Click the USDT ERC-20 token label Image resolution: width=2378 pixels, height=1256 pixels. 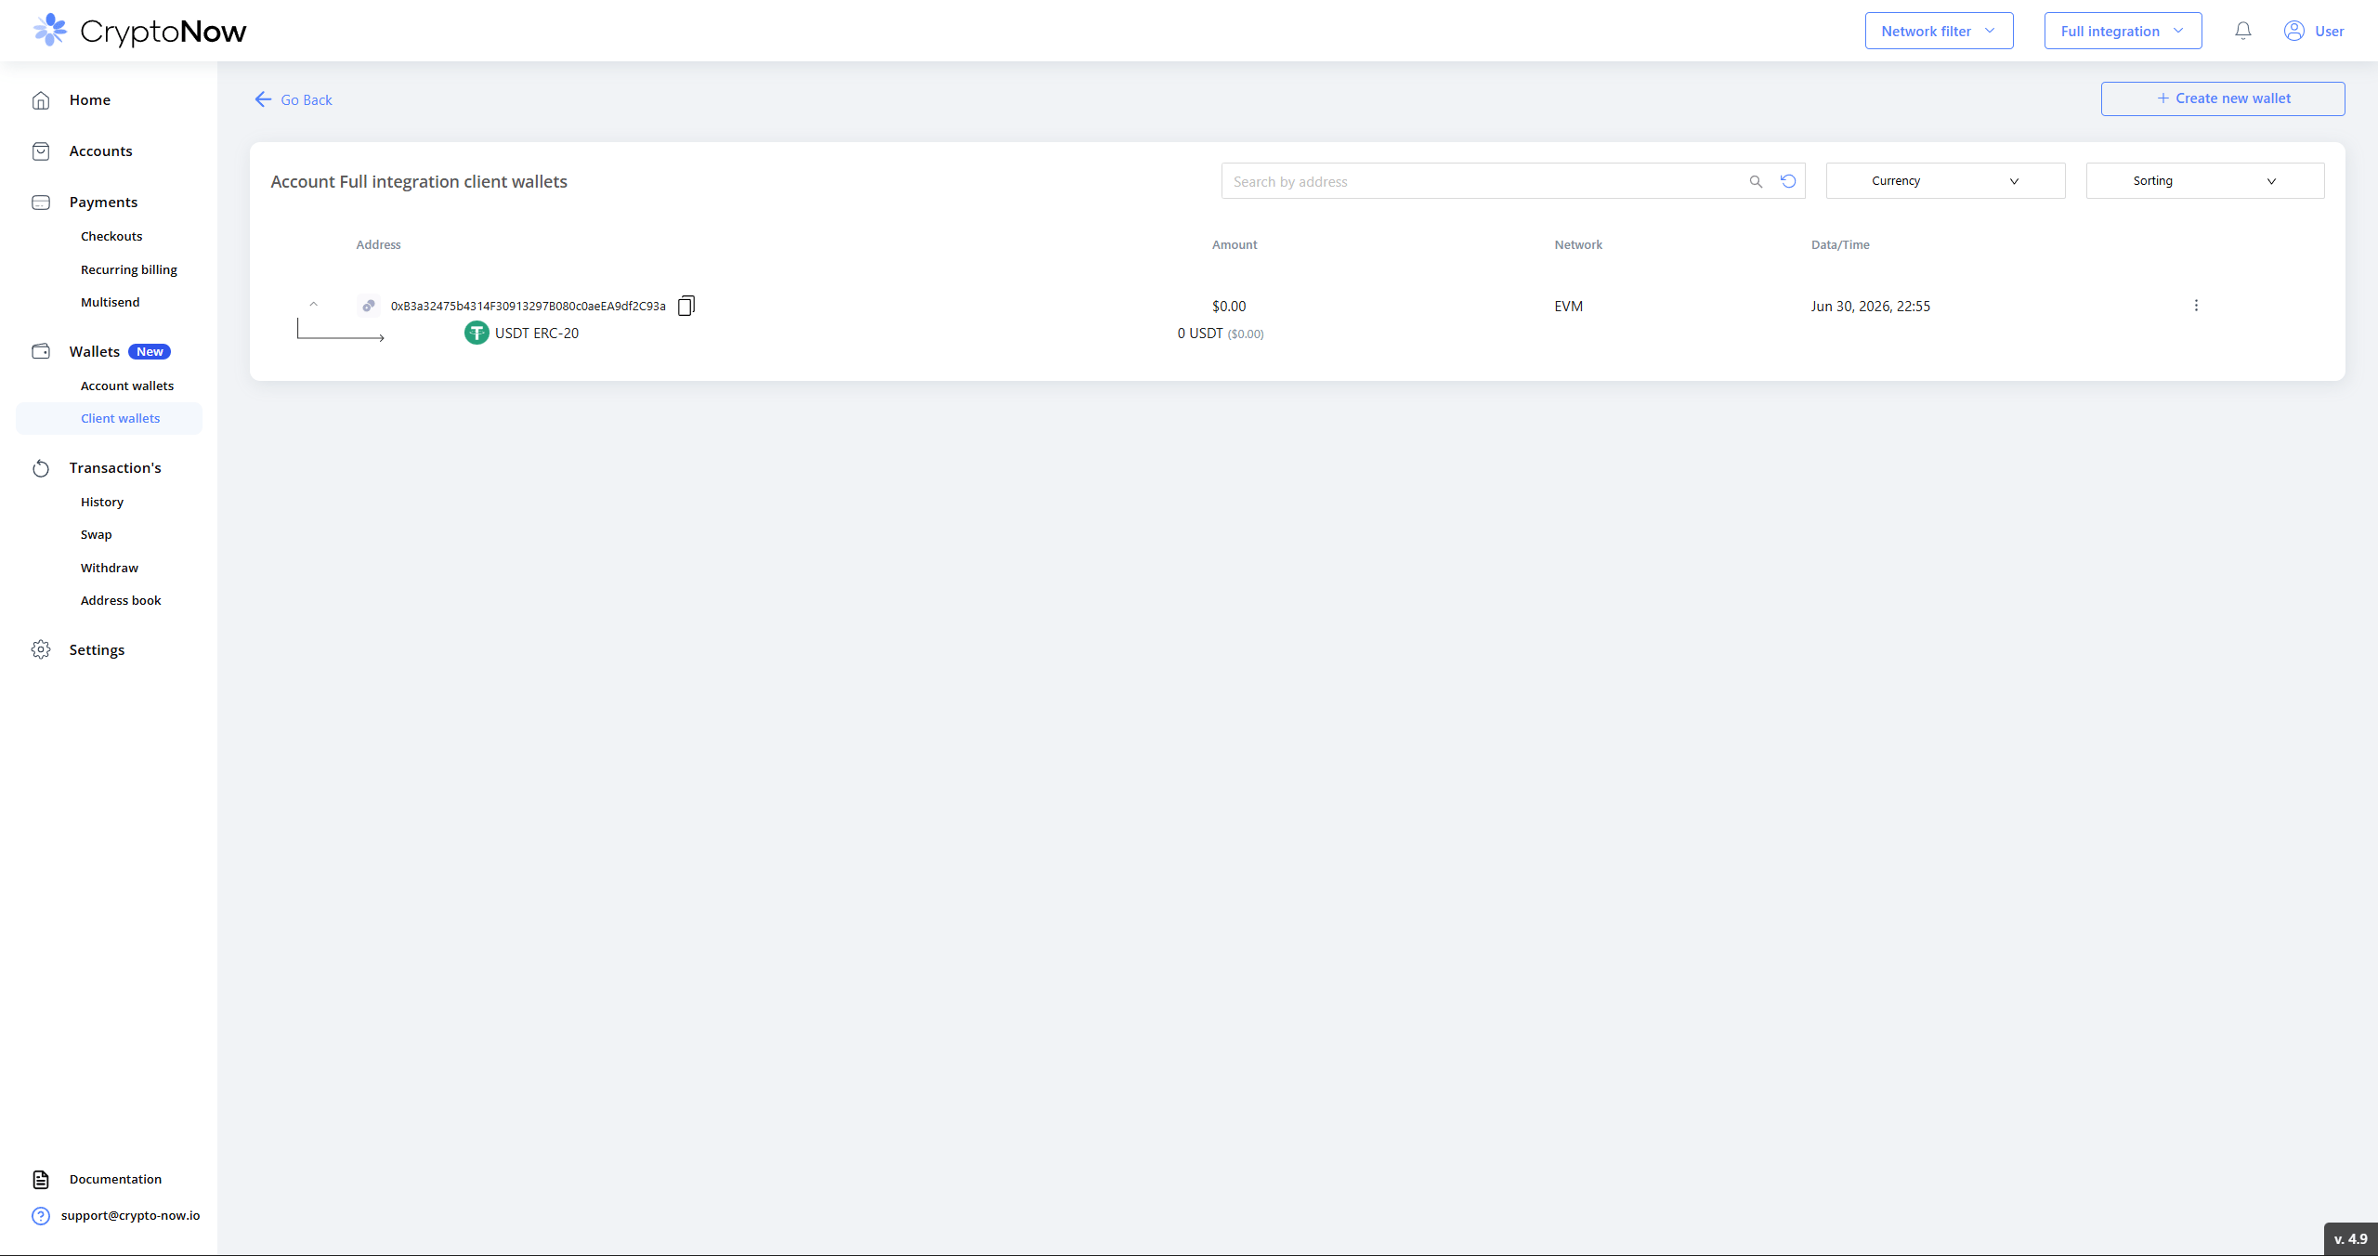(537, 333)
